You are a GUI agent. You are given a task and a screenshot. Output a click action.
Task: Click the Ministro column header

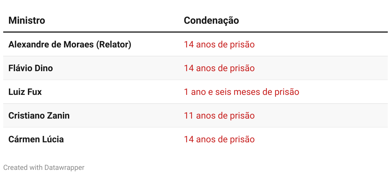(x=27, y=21)
